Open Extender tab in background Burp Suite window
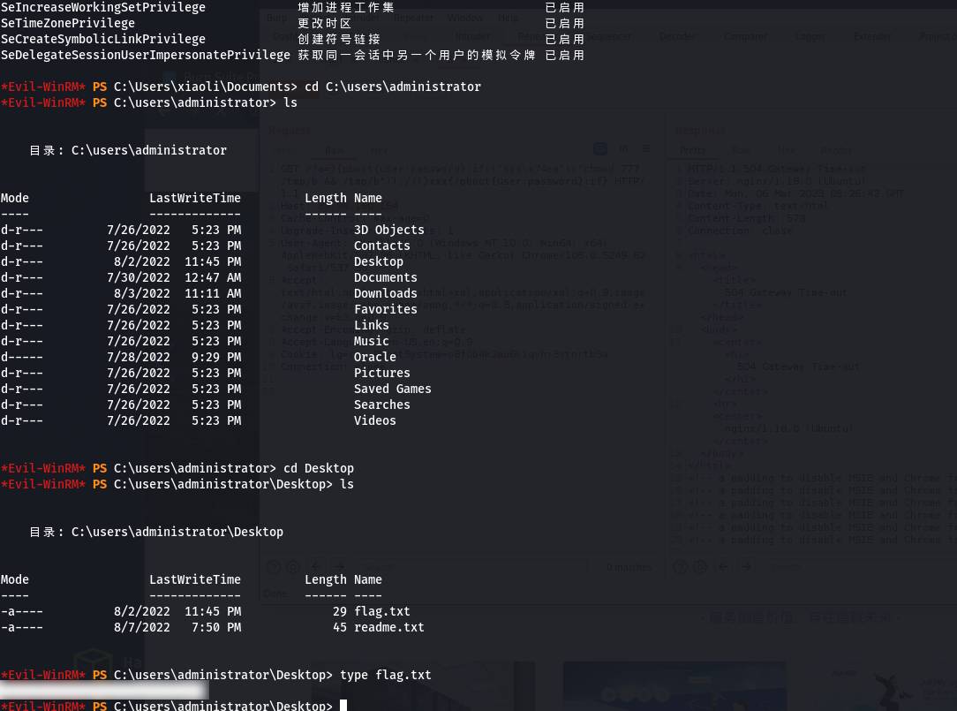This screenshot has width=957, height=711. [x=871, y=36]
